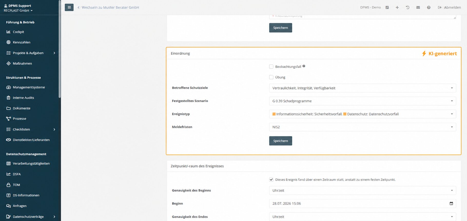Expand the Datenschutzverträge submenu chevron
This screenshot has height=221, width=467.
[54, 217]
